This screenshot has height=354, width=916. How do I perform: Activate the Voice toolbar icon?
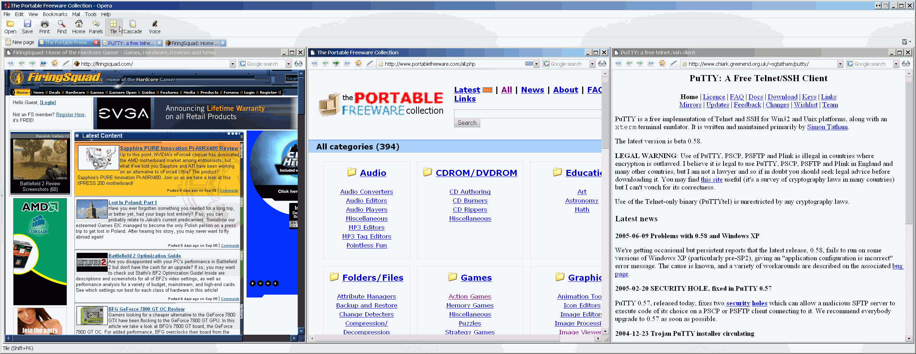point(155,27)
